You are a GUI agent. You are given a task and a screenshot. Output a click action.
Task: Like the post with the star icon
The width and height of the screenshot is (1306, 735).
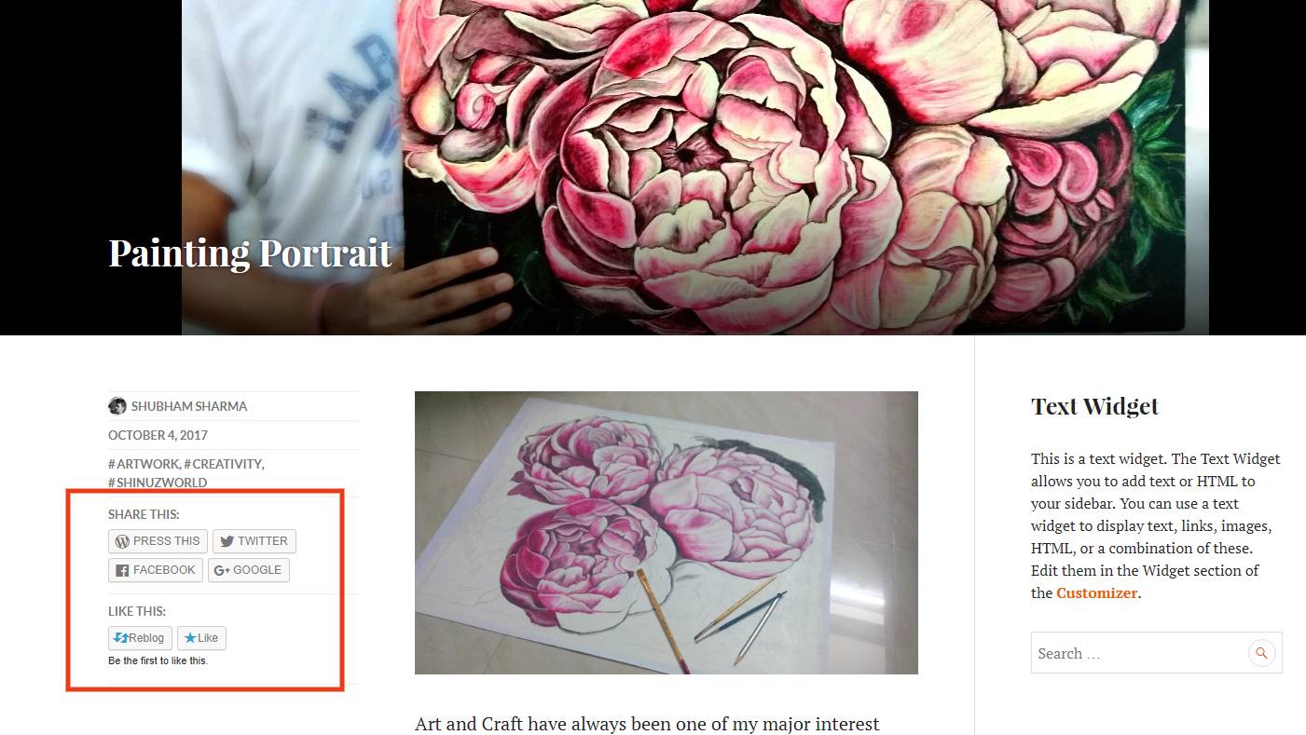pyautogui.click(x=190, y=638)
